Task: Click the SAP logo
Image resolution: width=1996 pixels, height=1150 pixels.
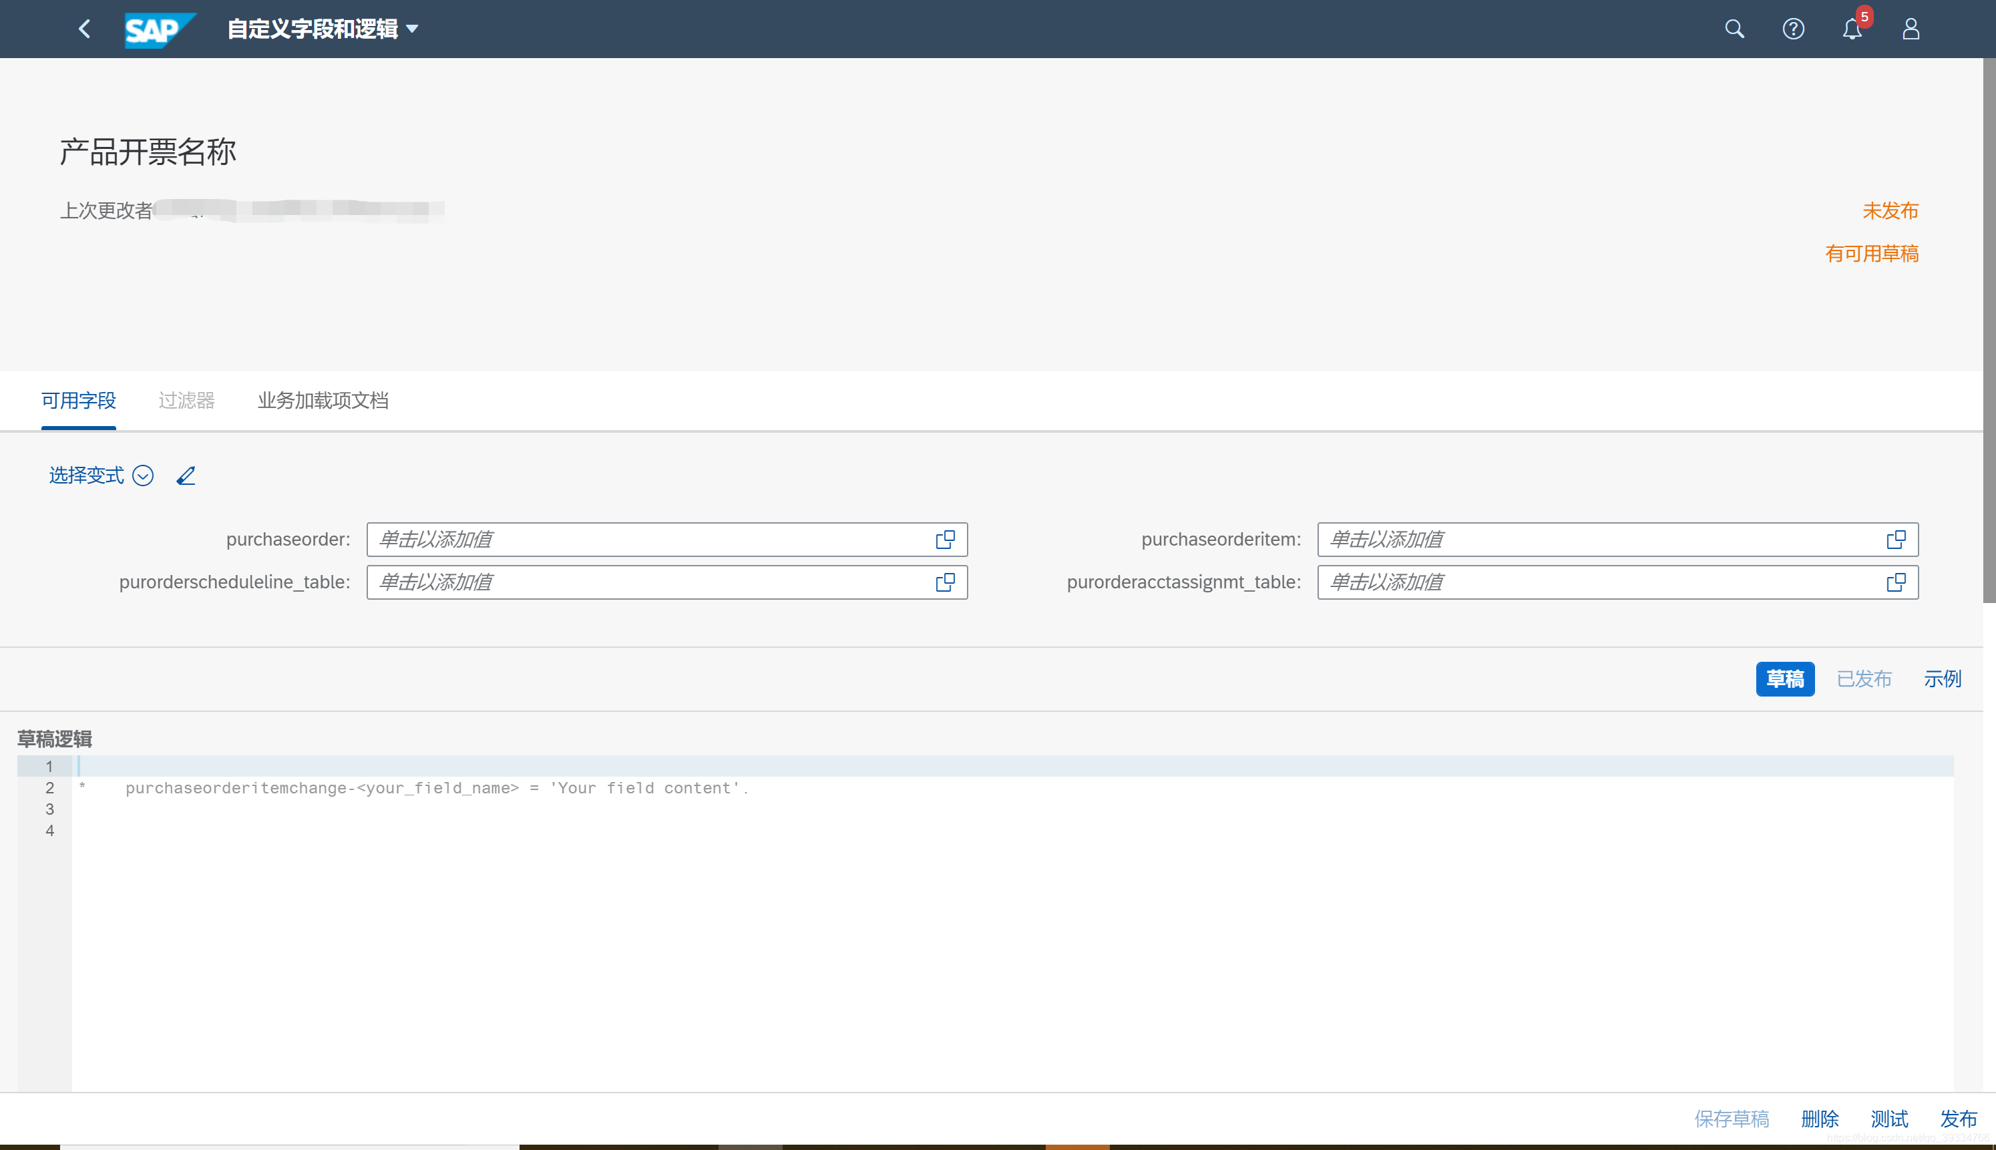Action: coord(160,29)
